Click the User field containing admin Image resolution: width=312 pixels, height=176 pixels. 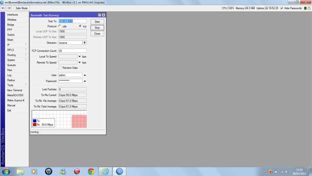click(71, 75)
